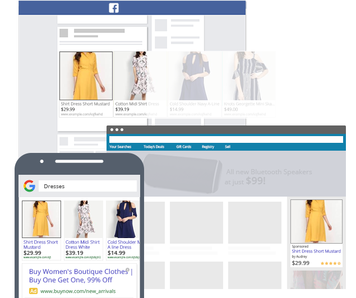
Task: Click the yellow Ad badge icon
Action: coord(33,291)
